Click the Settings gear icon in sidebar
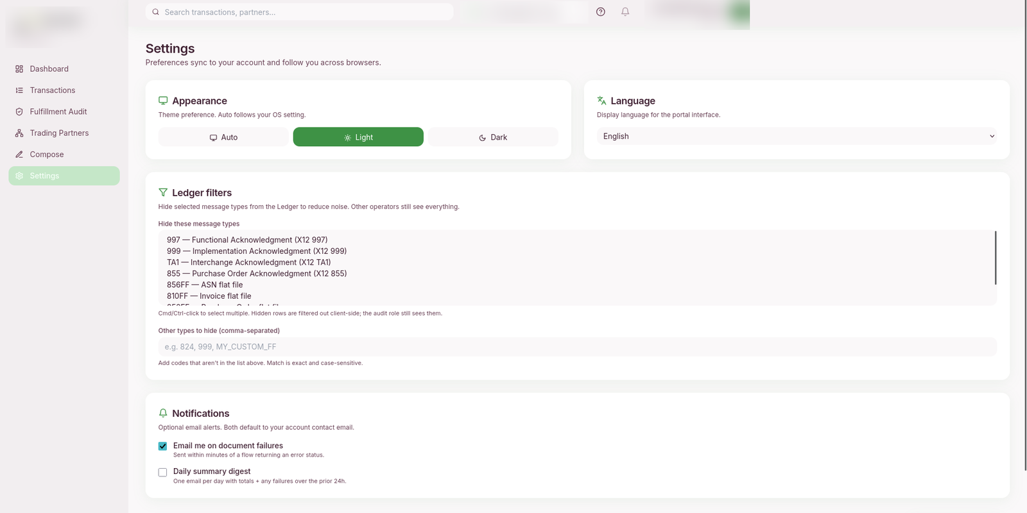 tap(19, 176)
